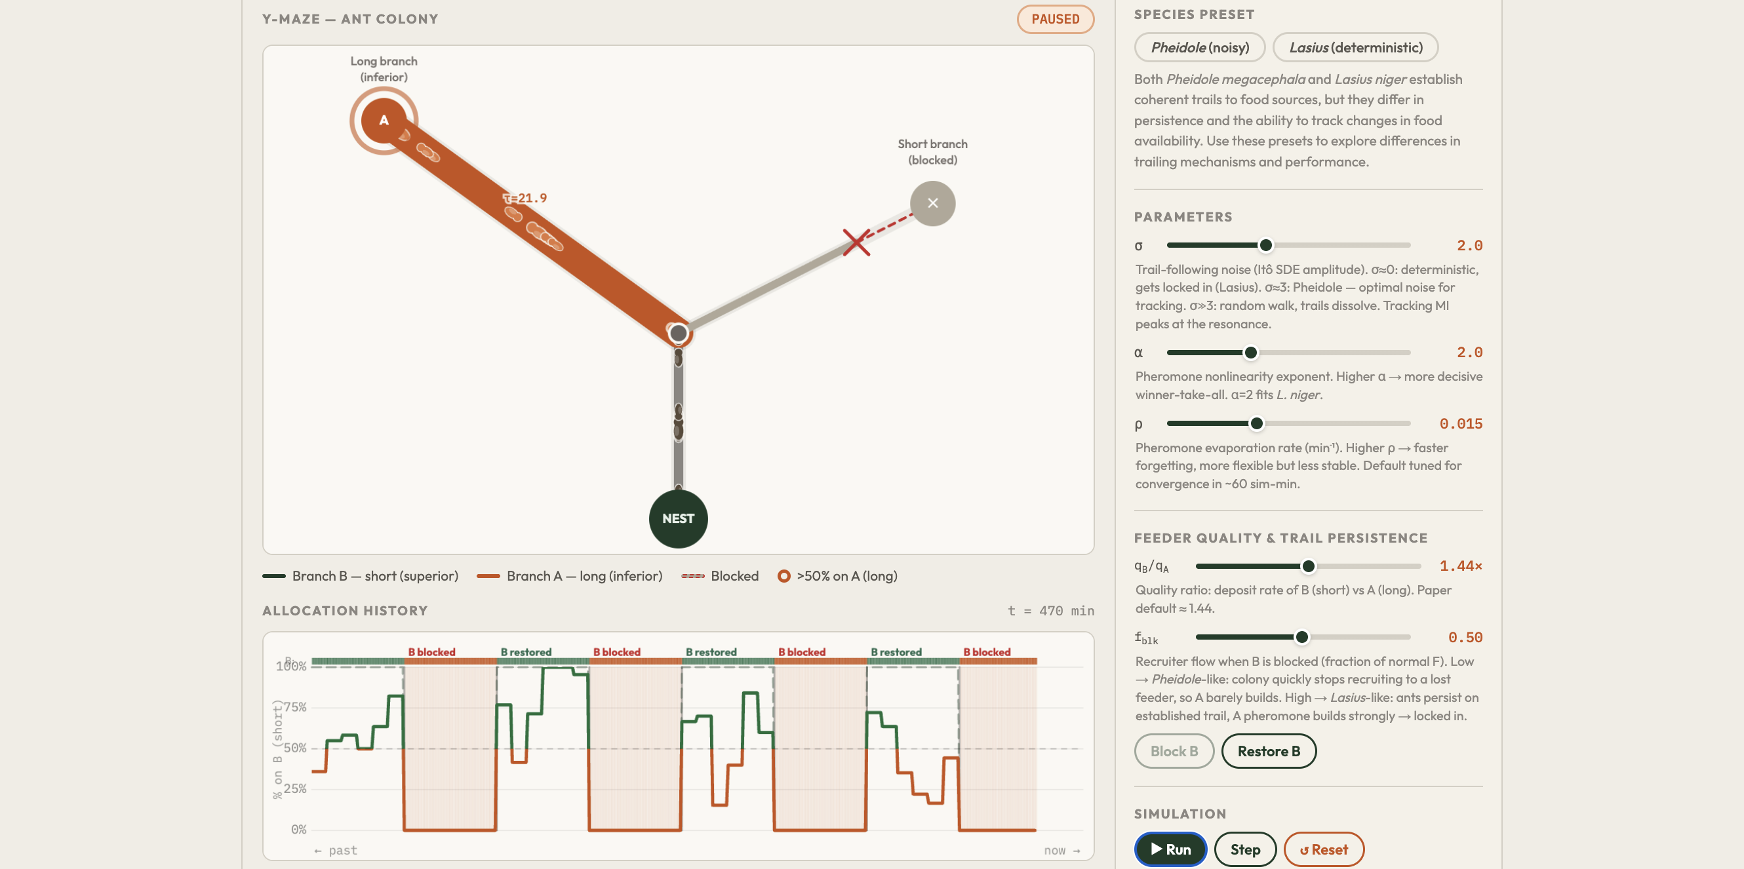Click the NEST node
Image resolution: width=1744 pixels, height=869 pixels.
[x=678, y=518]
